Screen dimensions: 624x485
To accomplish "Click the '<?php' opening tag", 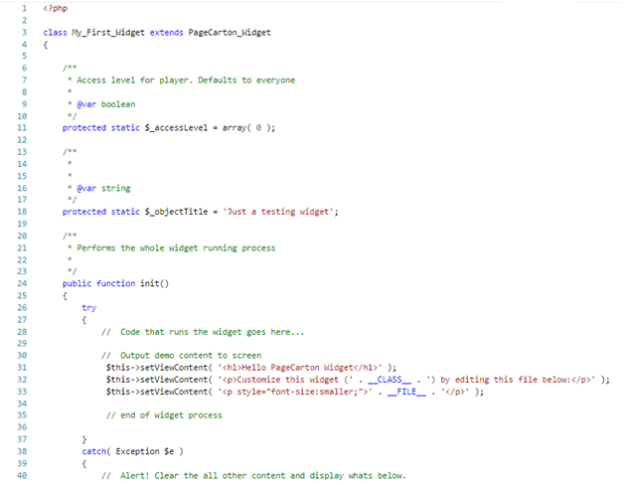I will (x=56, y=8).
